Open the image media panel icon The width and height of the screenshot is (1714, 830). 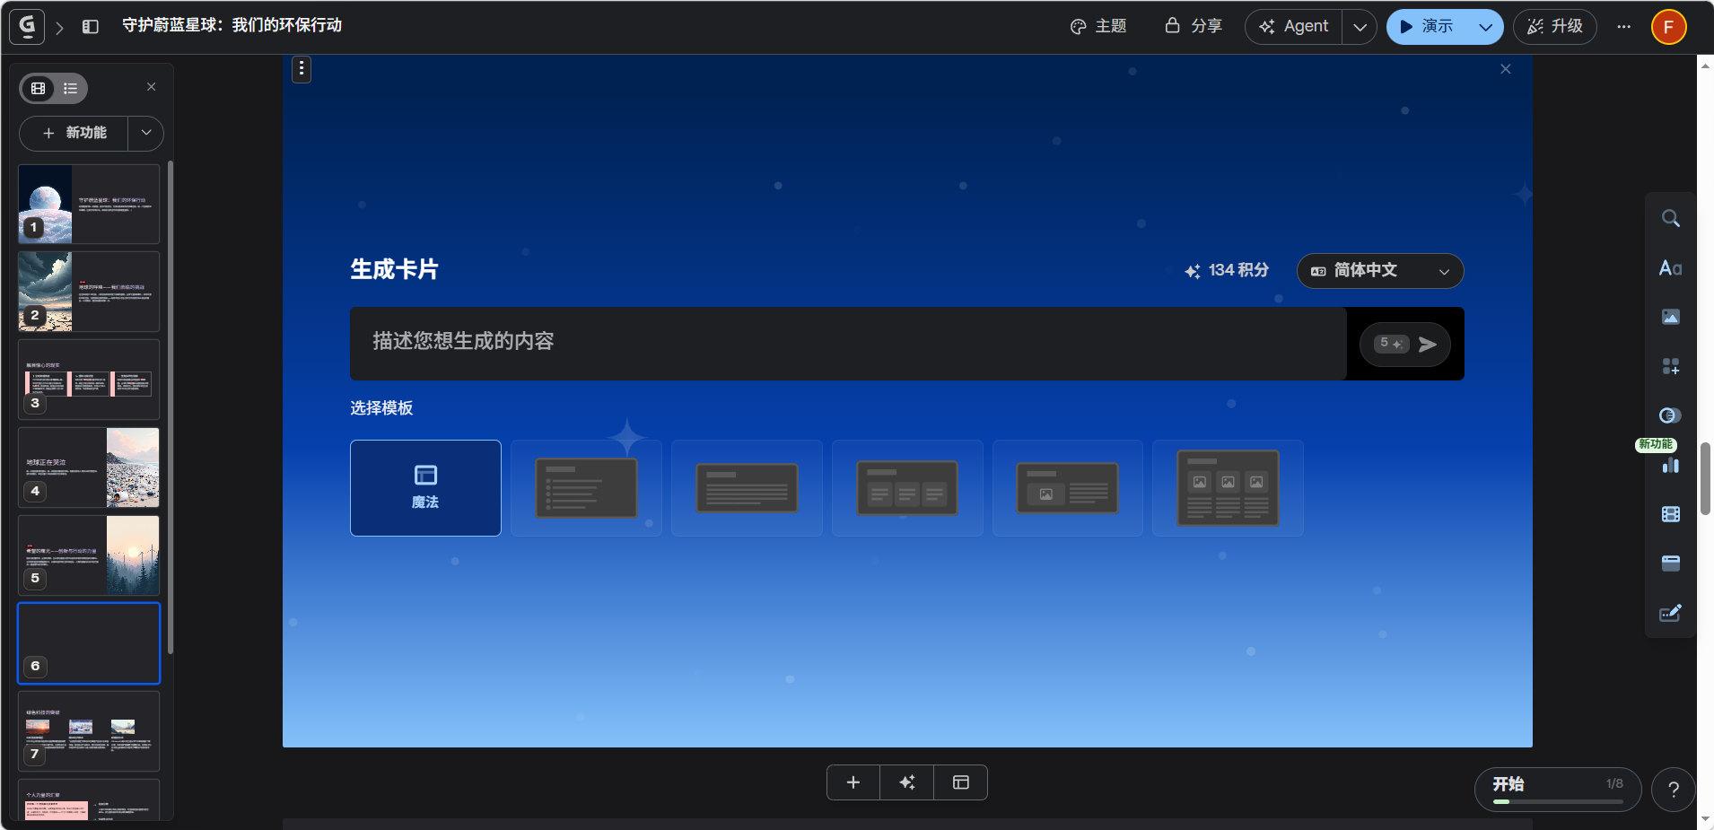[1670, 317]
